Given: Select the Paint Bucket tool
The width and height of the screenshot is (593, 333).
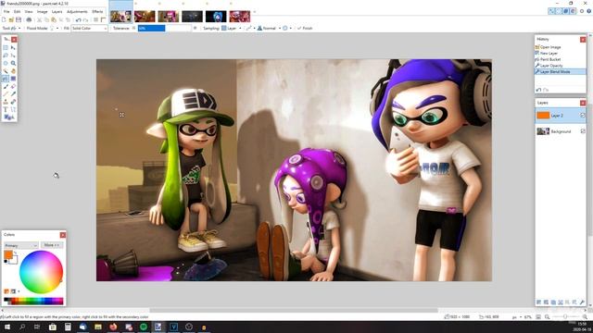Looking at the screenshot, I should click(6, 79).
